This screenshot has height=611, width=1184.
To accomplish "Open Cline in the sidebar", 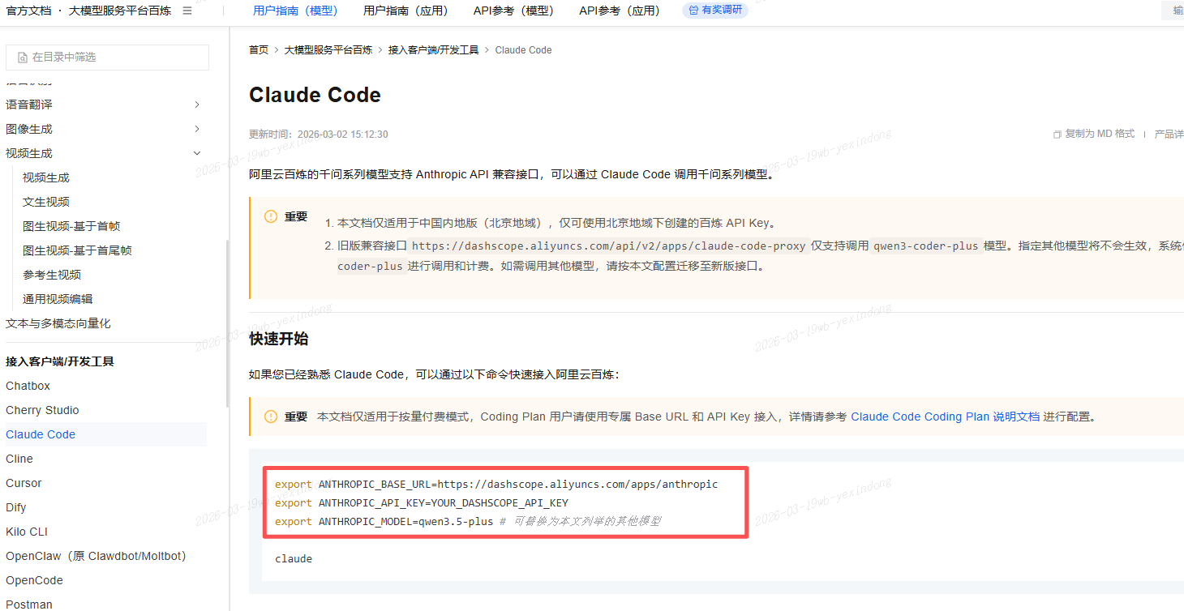I will point(19,459).
